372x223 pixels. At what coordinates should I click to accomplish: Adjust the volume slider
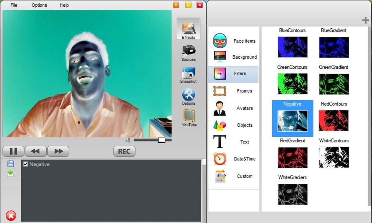[x=161, y=140]
